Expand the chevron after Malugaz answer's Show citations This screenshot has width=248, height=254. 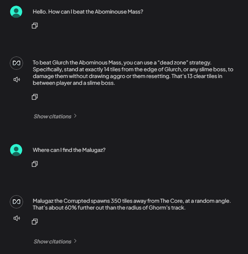tap(75, 241)
